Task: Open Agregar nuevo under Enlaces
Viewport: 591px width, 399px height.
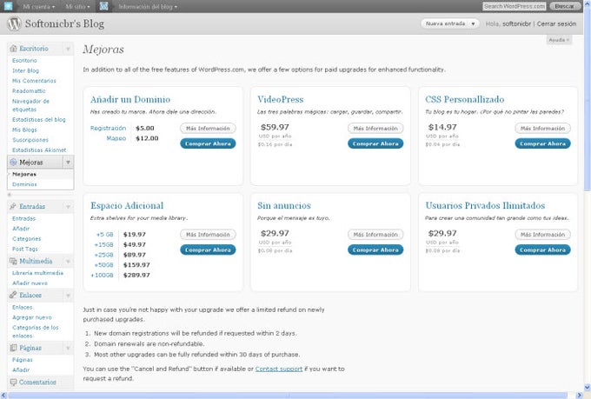Action: [32, 317]
